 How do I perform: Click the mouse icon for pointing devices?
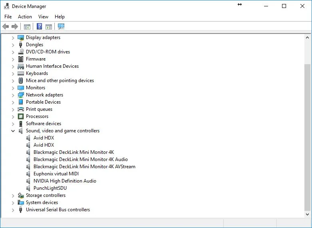click(21, 81)
